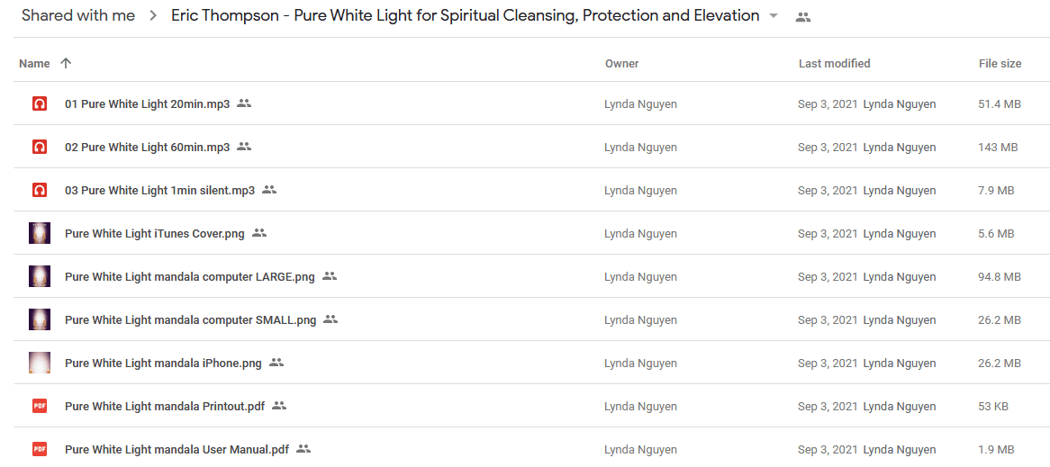Click audio icon of 02 Pure White Light 60min.mp3
The width and height of the screenshot is (1050, 467).
click(x=40, y=148)
